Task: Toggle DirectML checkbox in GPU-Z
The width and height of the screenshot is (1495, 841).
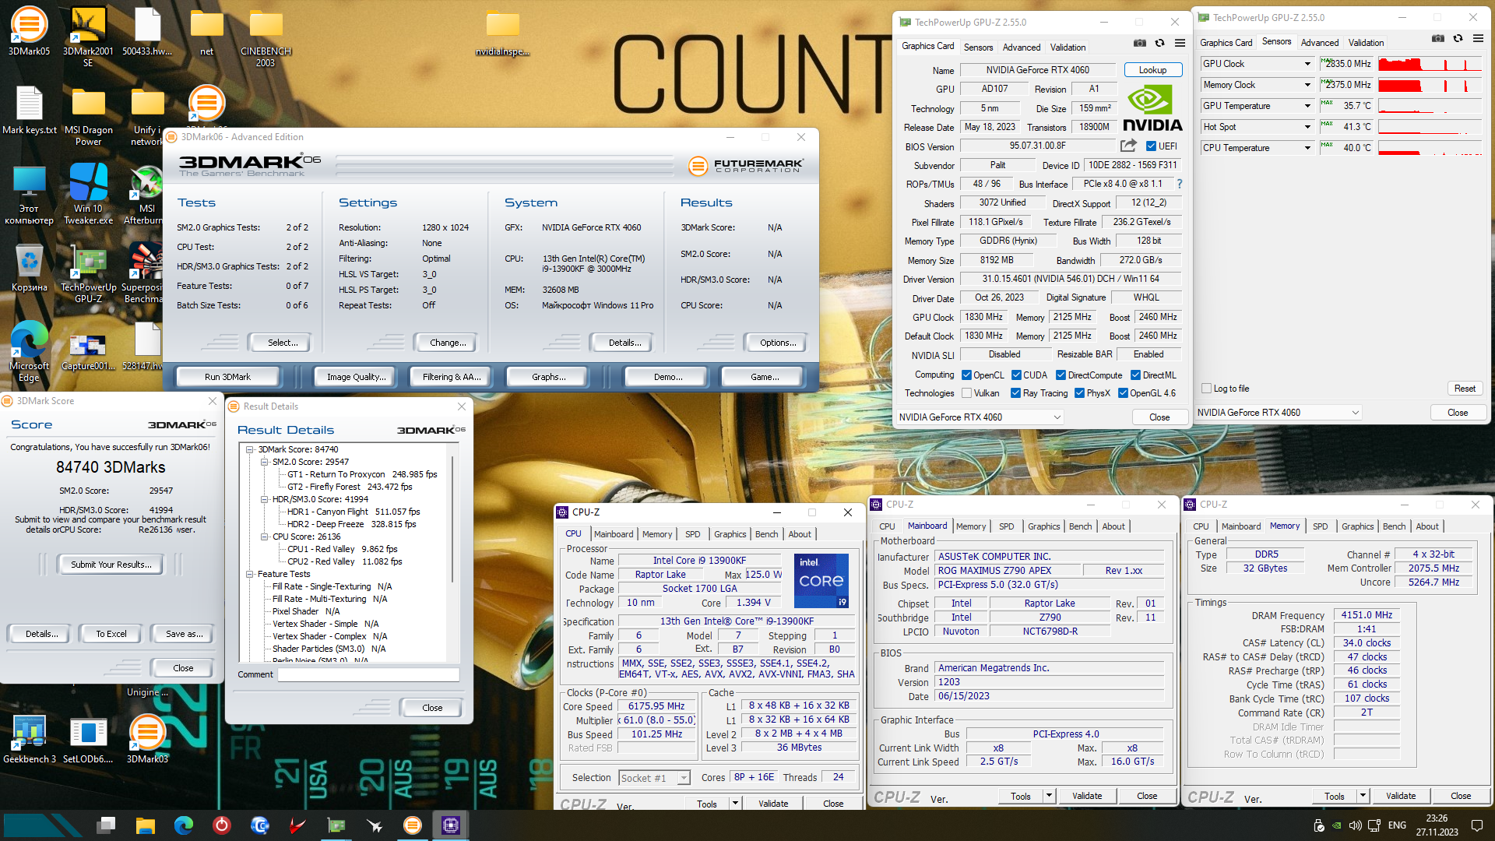Action: [1135, 375]
